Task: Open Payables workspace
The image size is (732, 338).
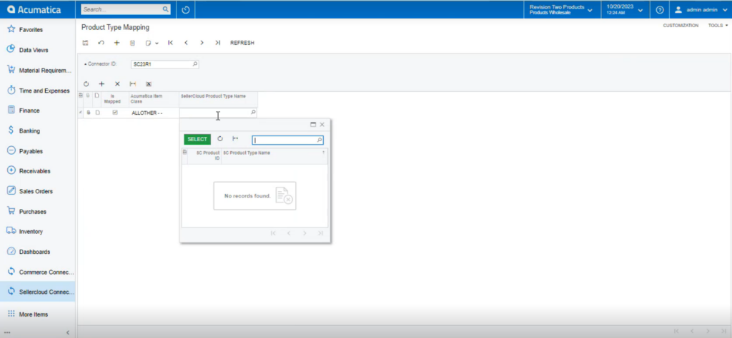Action: coord(37,151)
